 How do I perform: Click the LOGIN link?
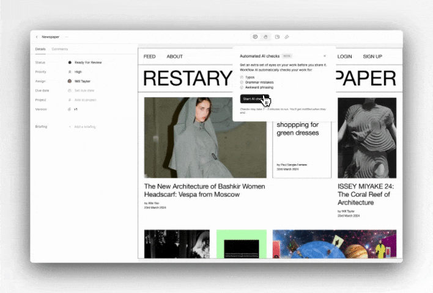click(x=344, y=57)
